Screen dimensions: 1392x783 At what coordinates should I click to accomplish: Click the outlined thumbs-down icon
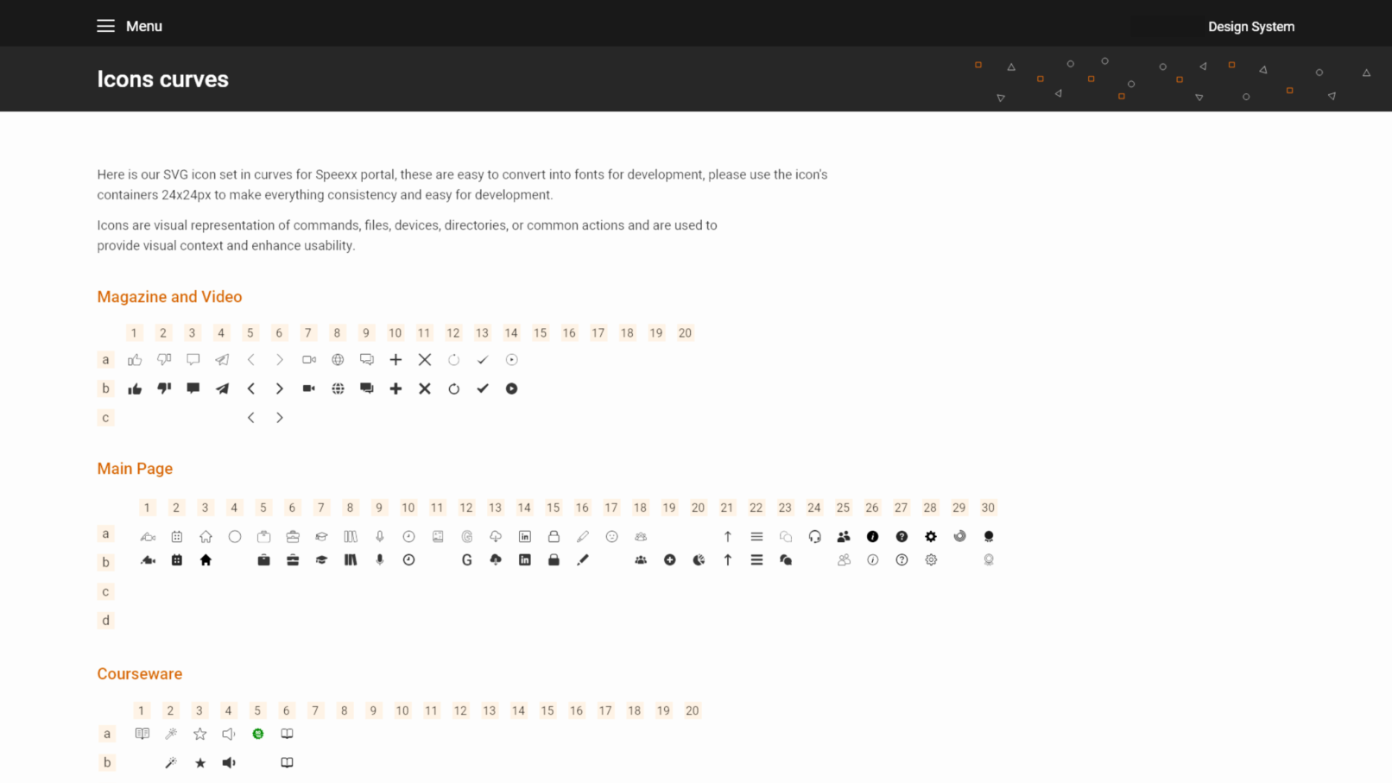pyautogui.click(x=164, y=359)
